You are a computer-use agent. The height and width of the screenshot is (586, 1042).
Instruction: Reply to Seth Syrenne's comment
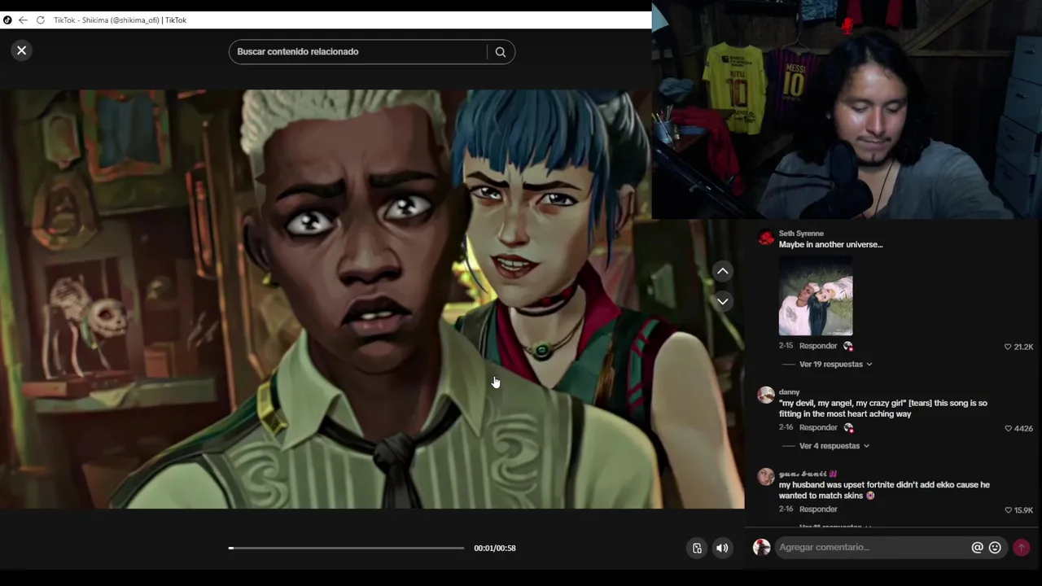coord(818,346)
